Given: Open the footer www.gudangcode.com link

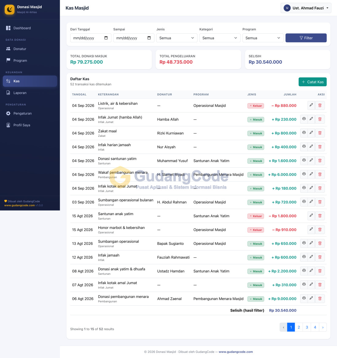Looking at the screenshot, I should tap(236, 352).
